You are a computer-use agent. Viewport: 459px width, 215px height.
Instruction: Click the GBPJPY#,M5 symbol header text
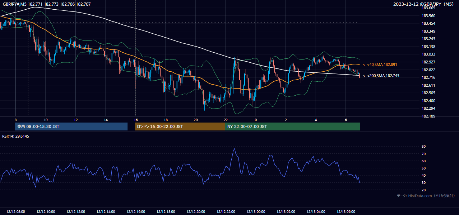tap(47, 4)
